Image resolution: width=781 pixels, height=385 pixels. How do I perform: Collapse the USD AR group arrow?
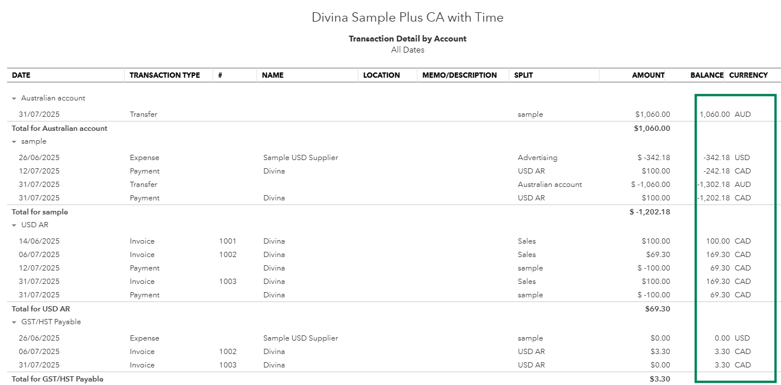pos(15,226)
